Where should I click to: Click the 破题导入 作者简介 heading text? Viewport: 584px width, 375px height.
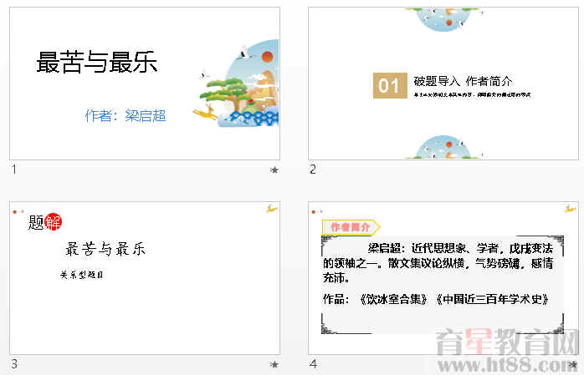pos(463,81)
